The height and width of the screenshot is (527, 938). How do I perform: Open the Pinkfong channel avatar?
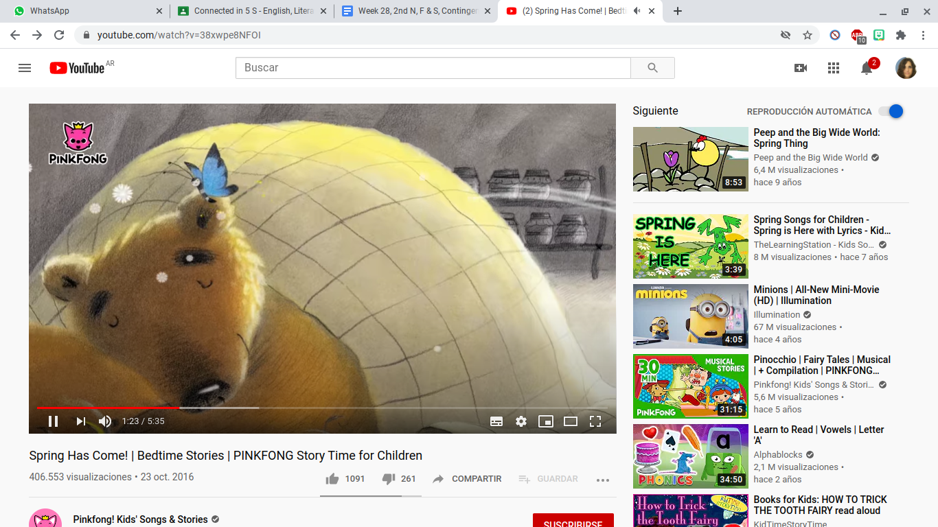(45, 518)
